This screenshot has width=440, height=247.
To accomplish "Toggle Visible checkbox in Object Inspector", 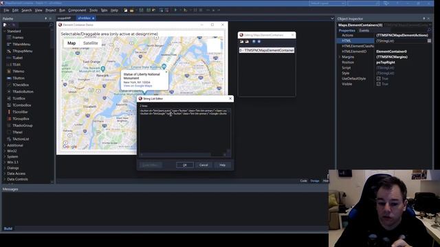I will tap(379, 84).
